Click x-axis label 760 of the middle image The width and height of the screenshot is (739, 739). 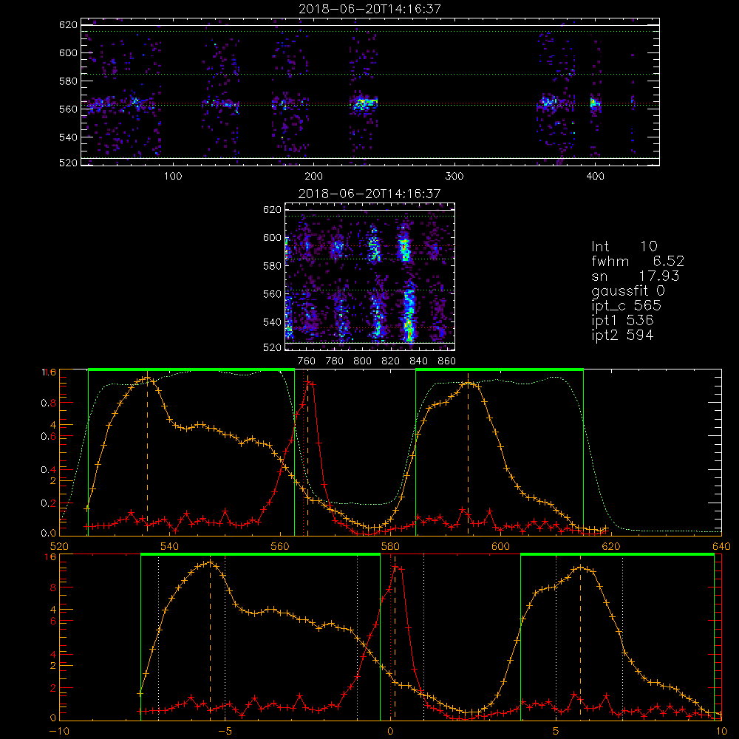click(x=307, y=361)
